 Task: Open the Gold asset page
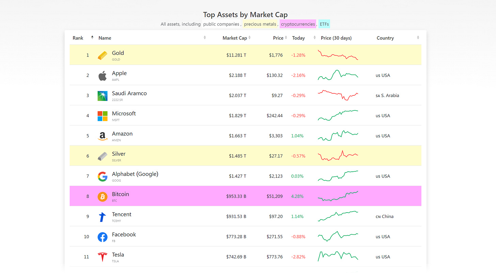coord(118,53)
